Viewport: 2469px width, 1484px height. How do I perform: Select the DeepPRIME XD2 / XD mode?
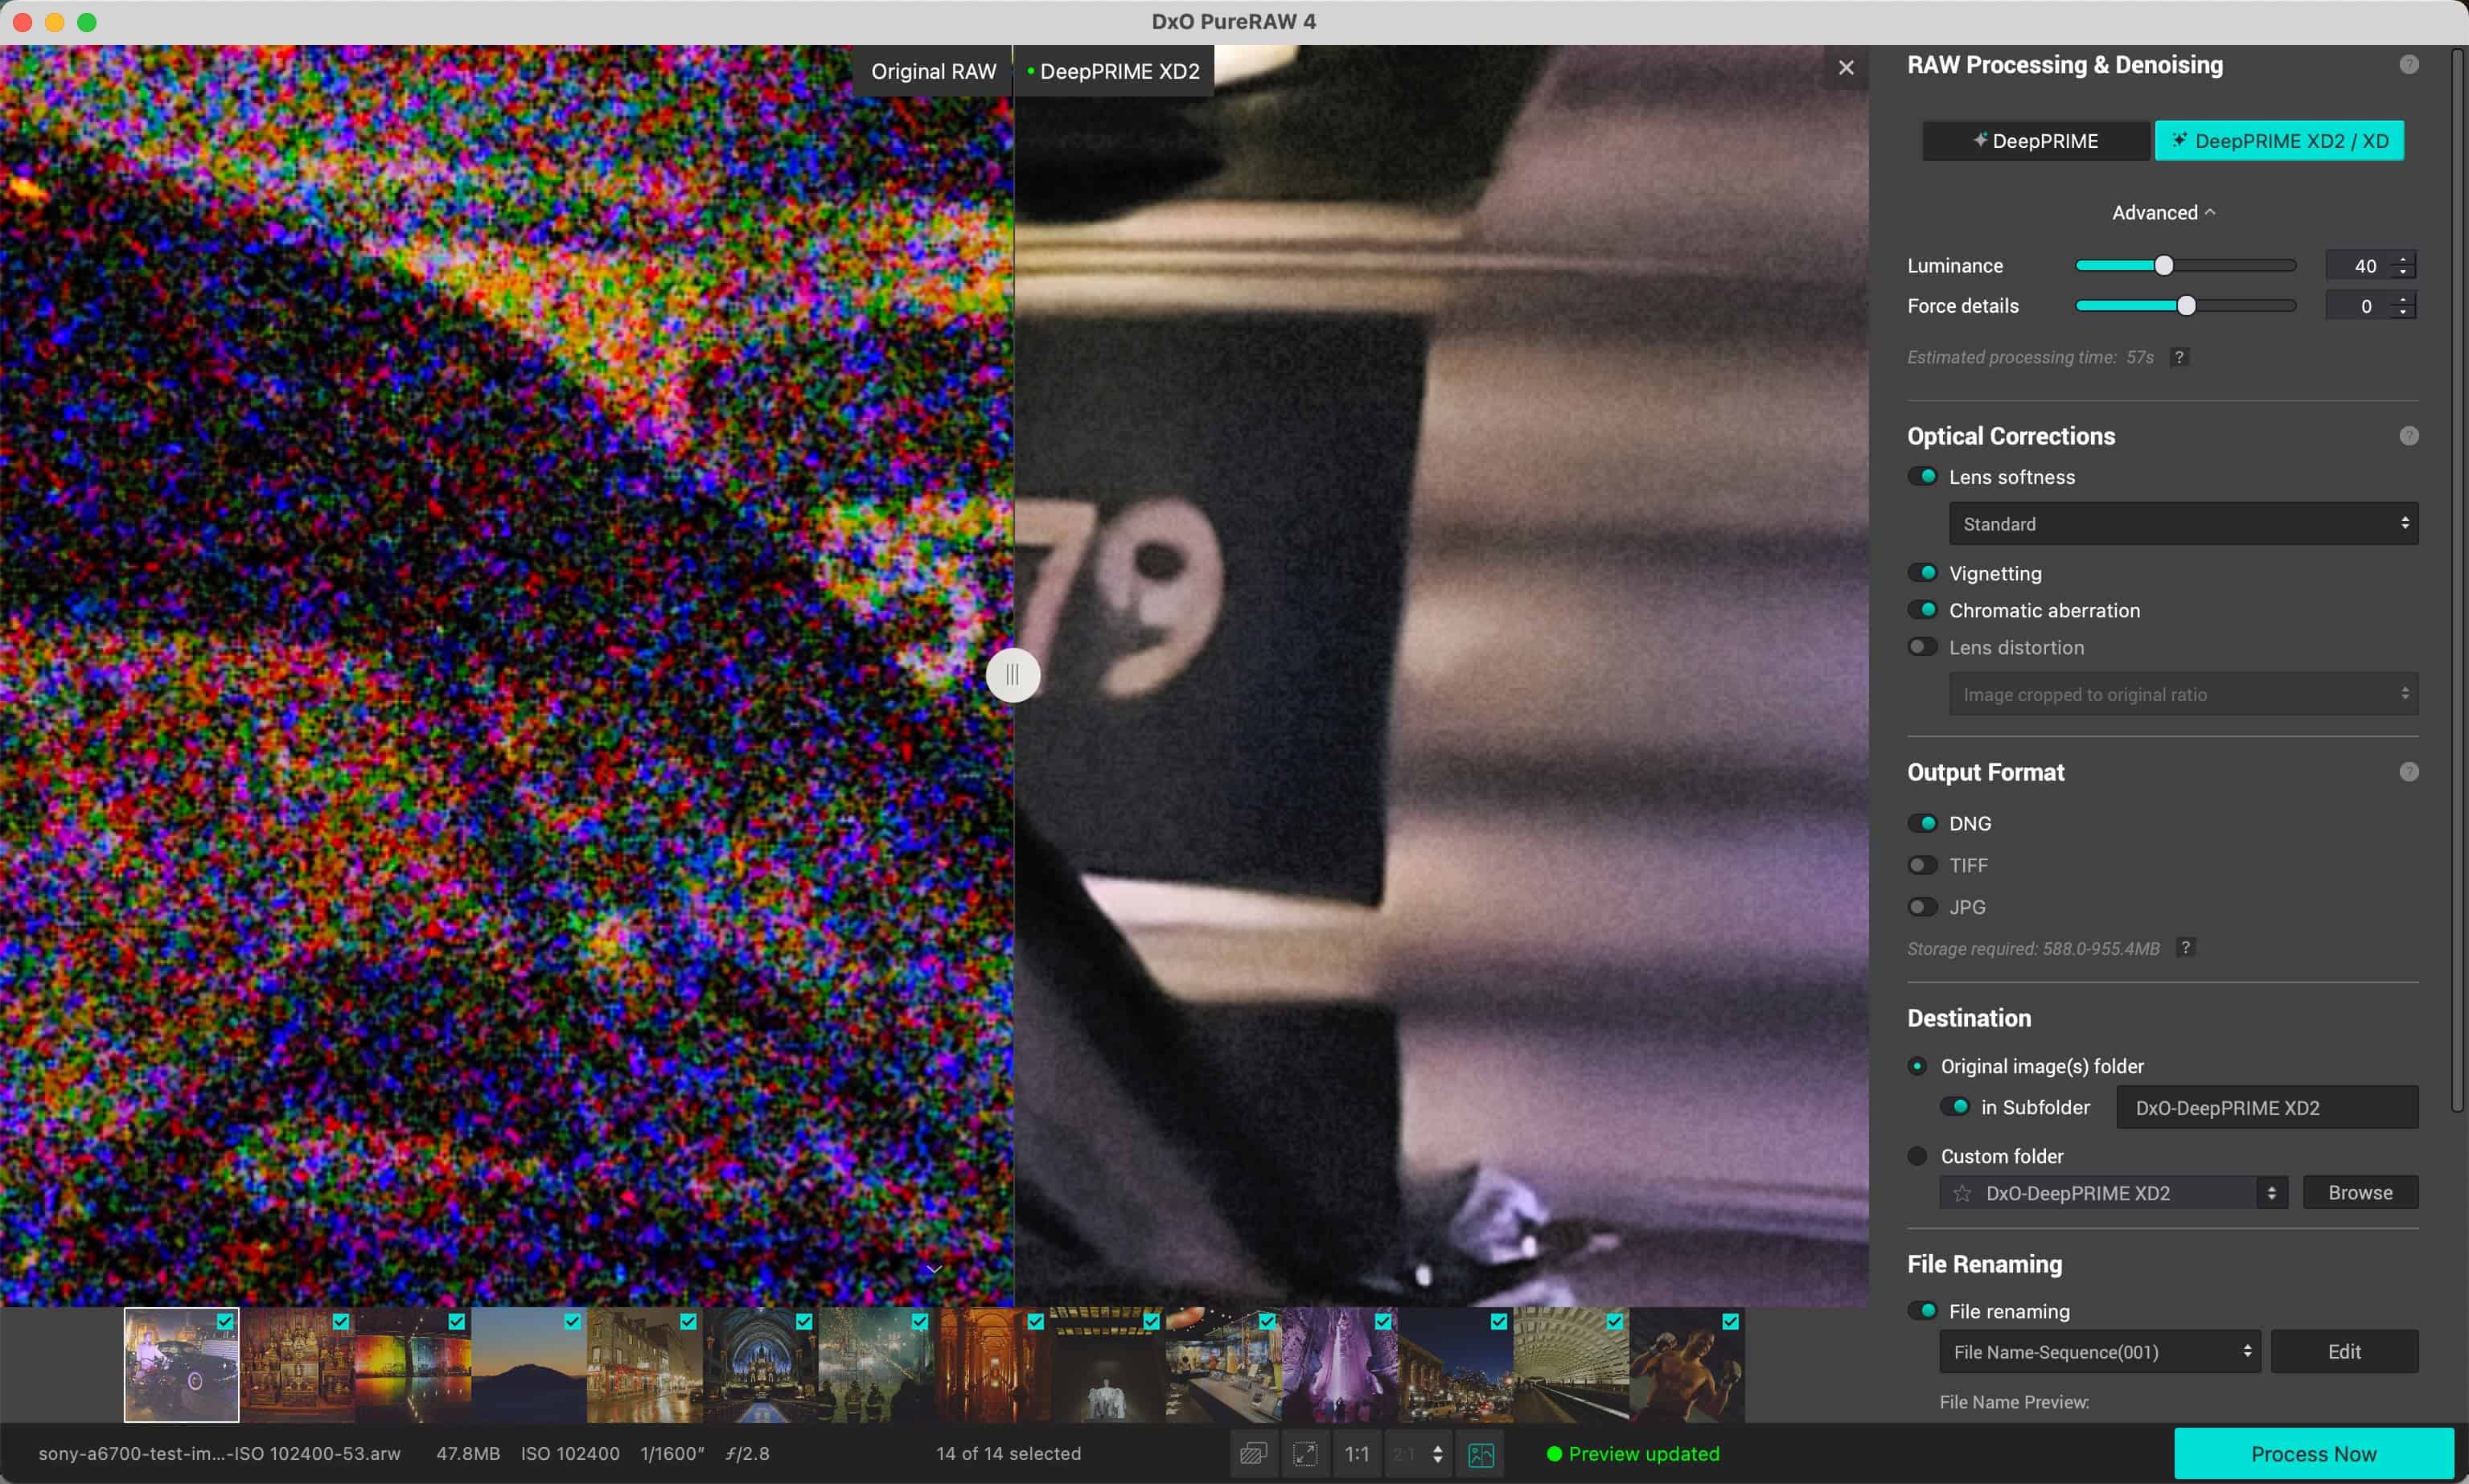pyautogui.click(x=2279, y=141)
